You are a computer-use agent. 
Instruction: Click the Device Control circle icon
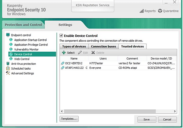coord(11,54)
